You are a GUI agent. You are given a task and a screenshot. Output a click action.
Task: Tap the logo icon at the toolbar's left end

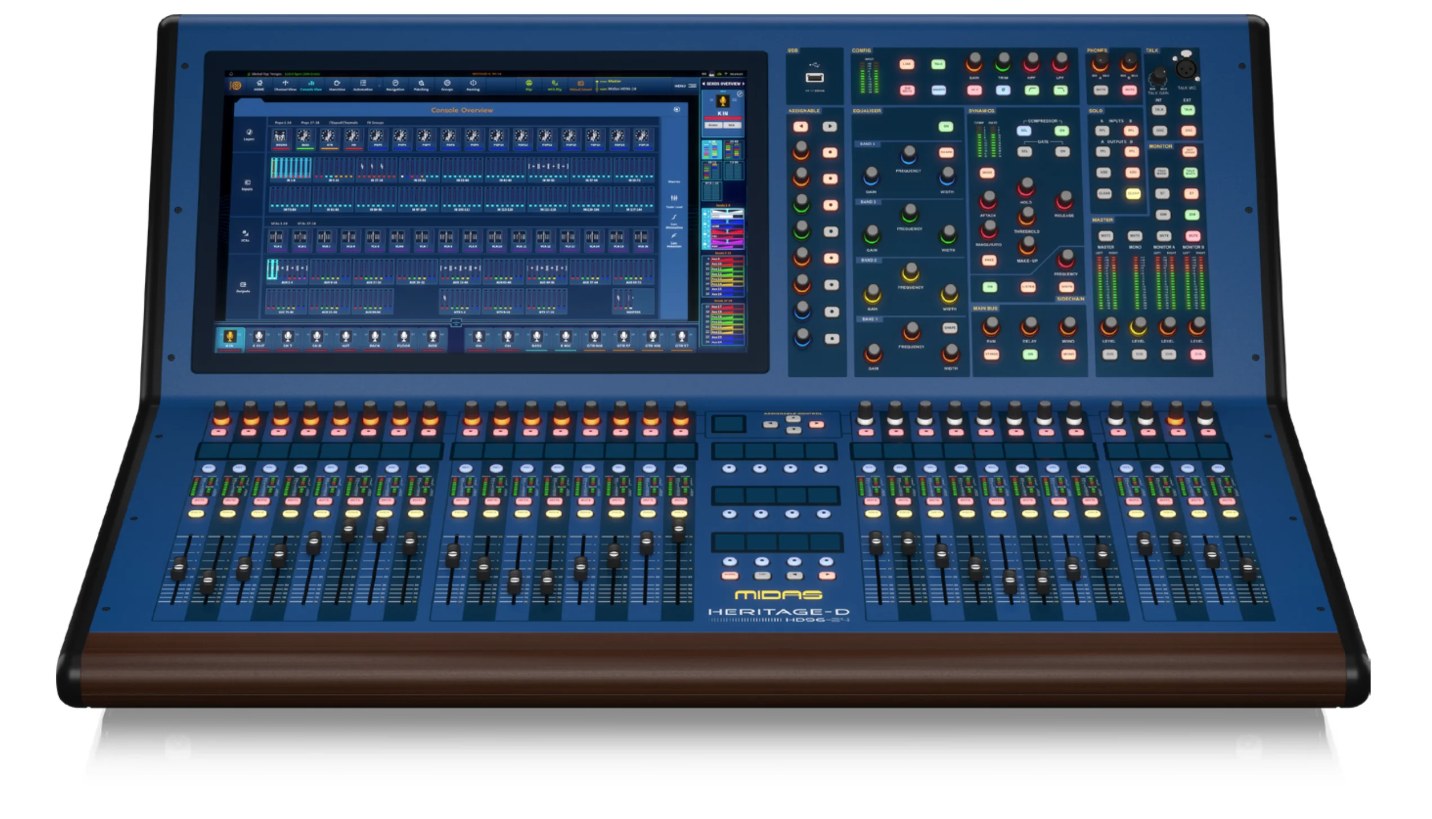click(235, 86)
